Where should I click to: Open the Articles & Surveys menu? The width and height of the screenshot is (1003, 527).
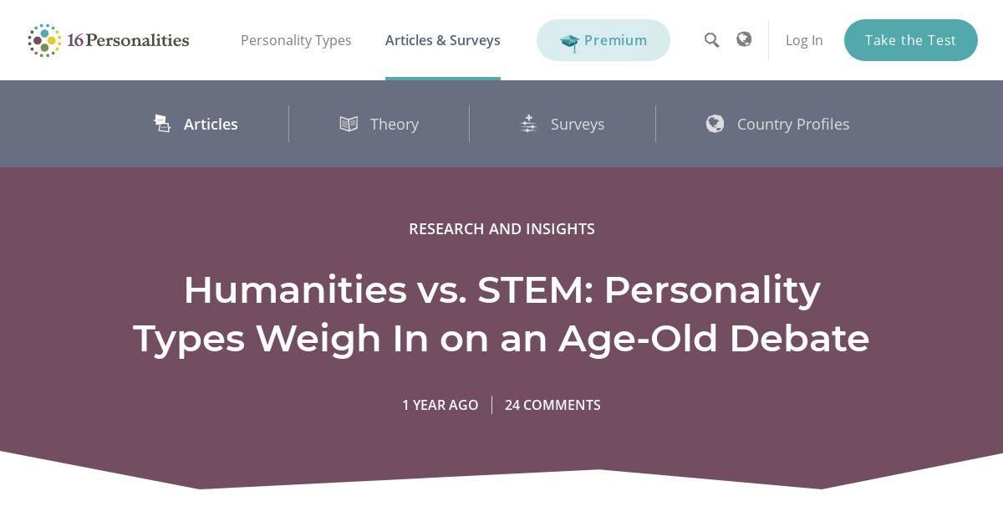click(x=443, y=40)
